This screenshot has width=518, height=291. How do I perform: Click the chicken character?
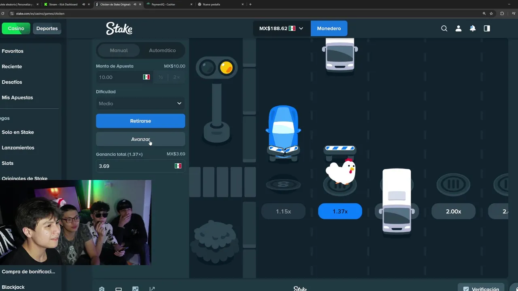point(340,171)
